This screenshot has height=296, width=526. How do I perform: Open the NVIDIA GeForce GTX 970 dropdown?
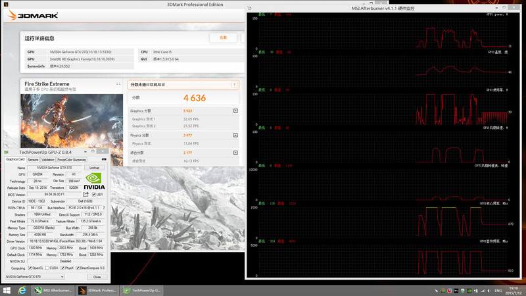[34, 277]
